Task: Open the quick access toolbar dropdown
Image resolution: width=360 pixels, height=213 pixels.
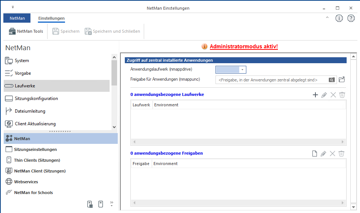Action: 13,7
